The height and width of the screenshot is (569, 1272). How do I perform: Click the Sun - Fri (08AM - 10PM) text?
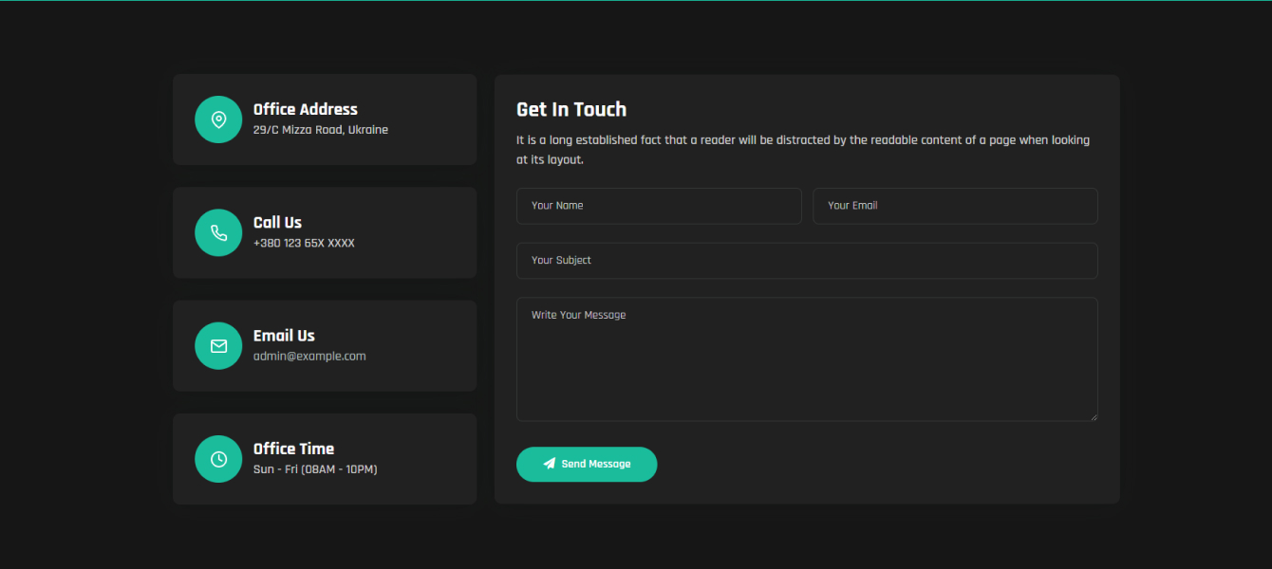click(x=315, y=469)
